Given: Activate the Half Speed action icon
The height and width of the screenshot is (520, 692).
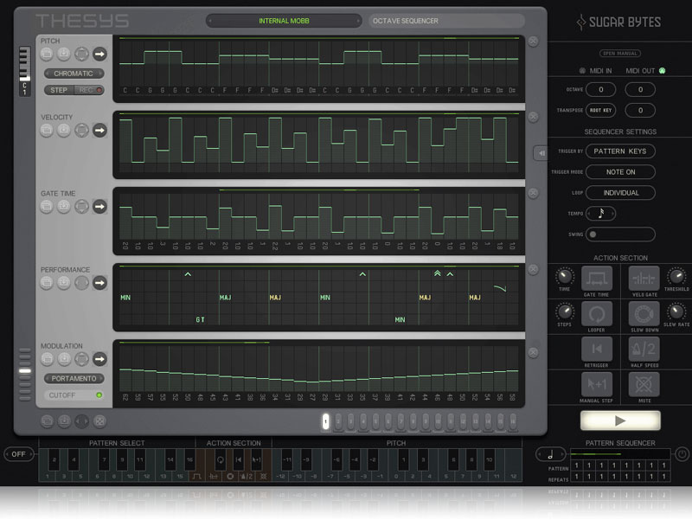Looking at the screenshot, I should 643,349.
